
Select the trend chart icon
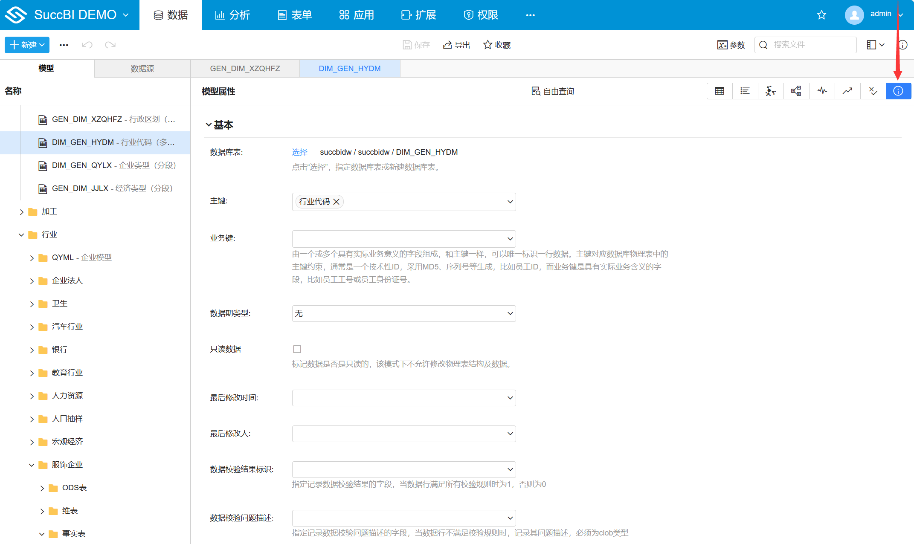point(847,91)
